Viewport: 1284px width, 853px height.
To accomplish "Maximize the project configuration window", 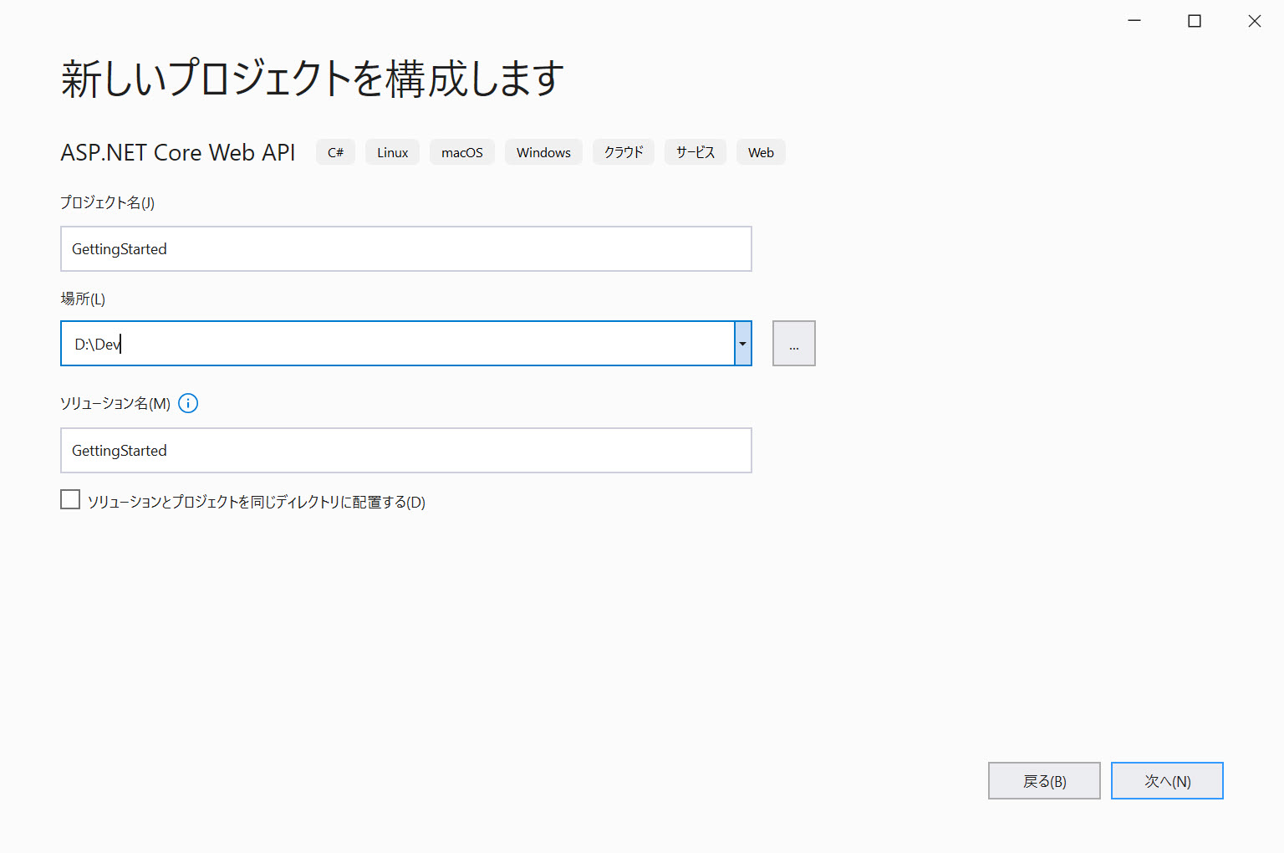I will coord(1195,21).
